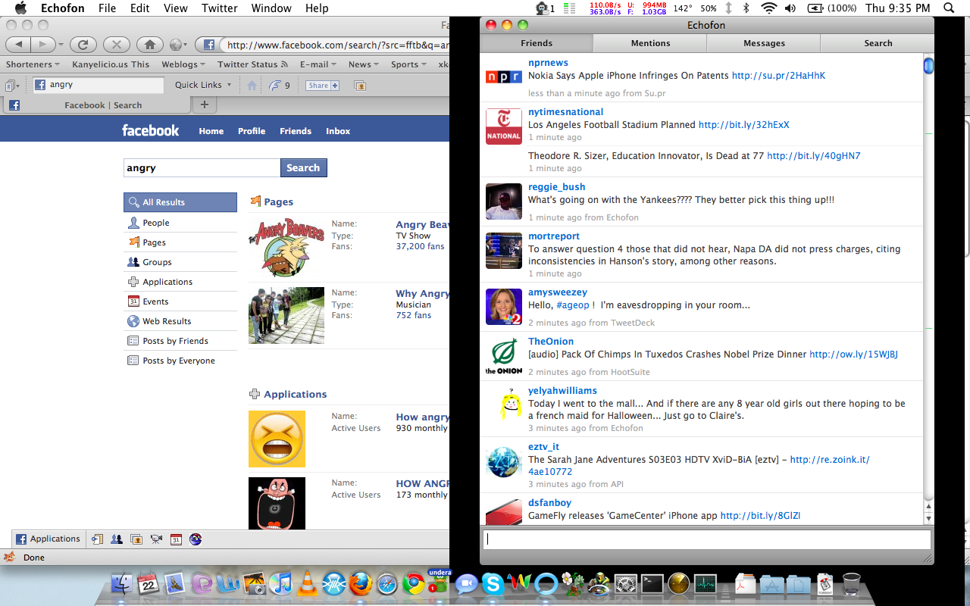970x606 pixels.
Task: Click the Spotlight magnifier in menu bar
Action: tap(948, 8)
